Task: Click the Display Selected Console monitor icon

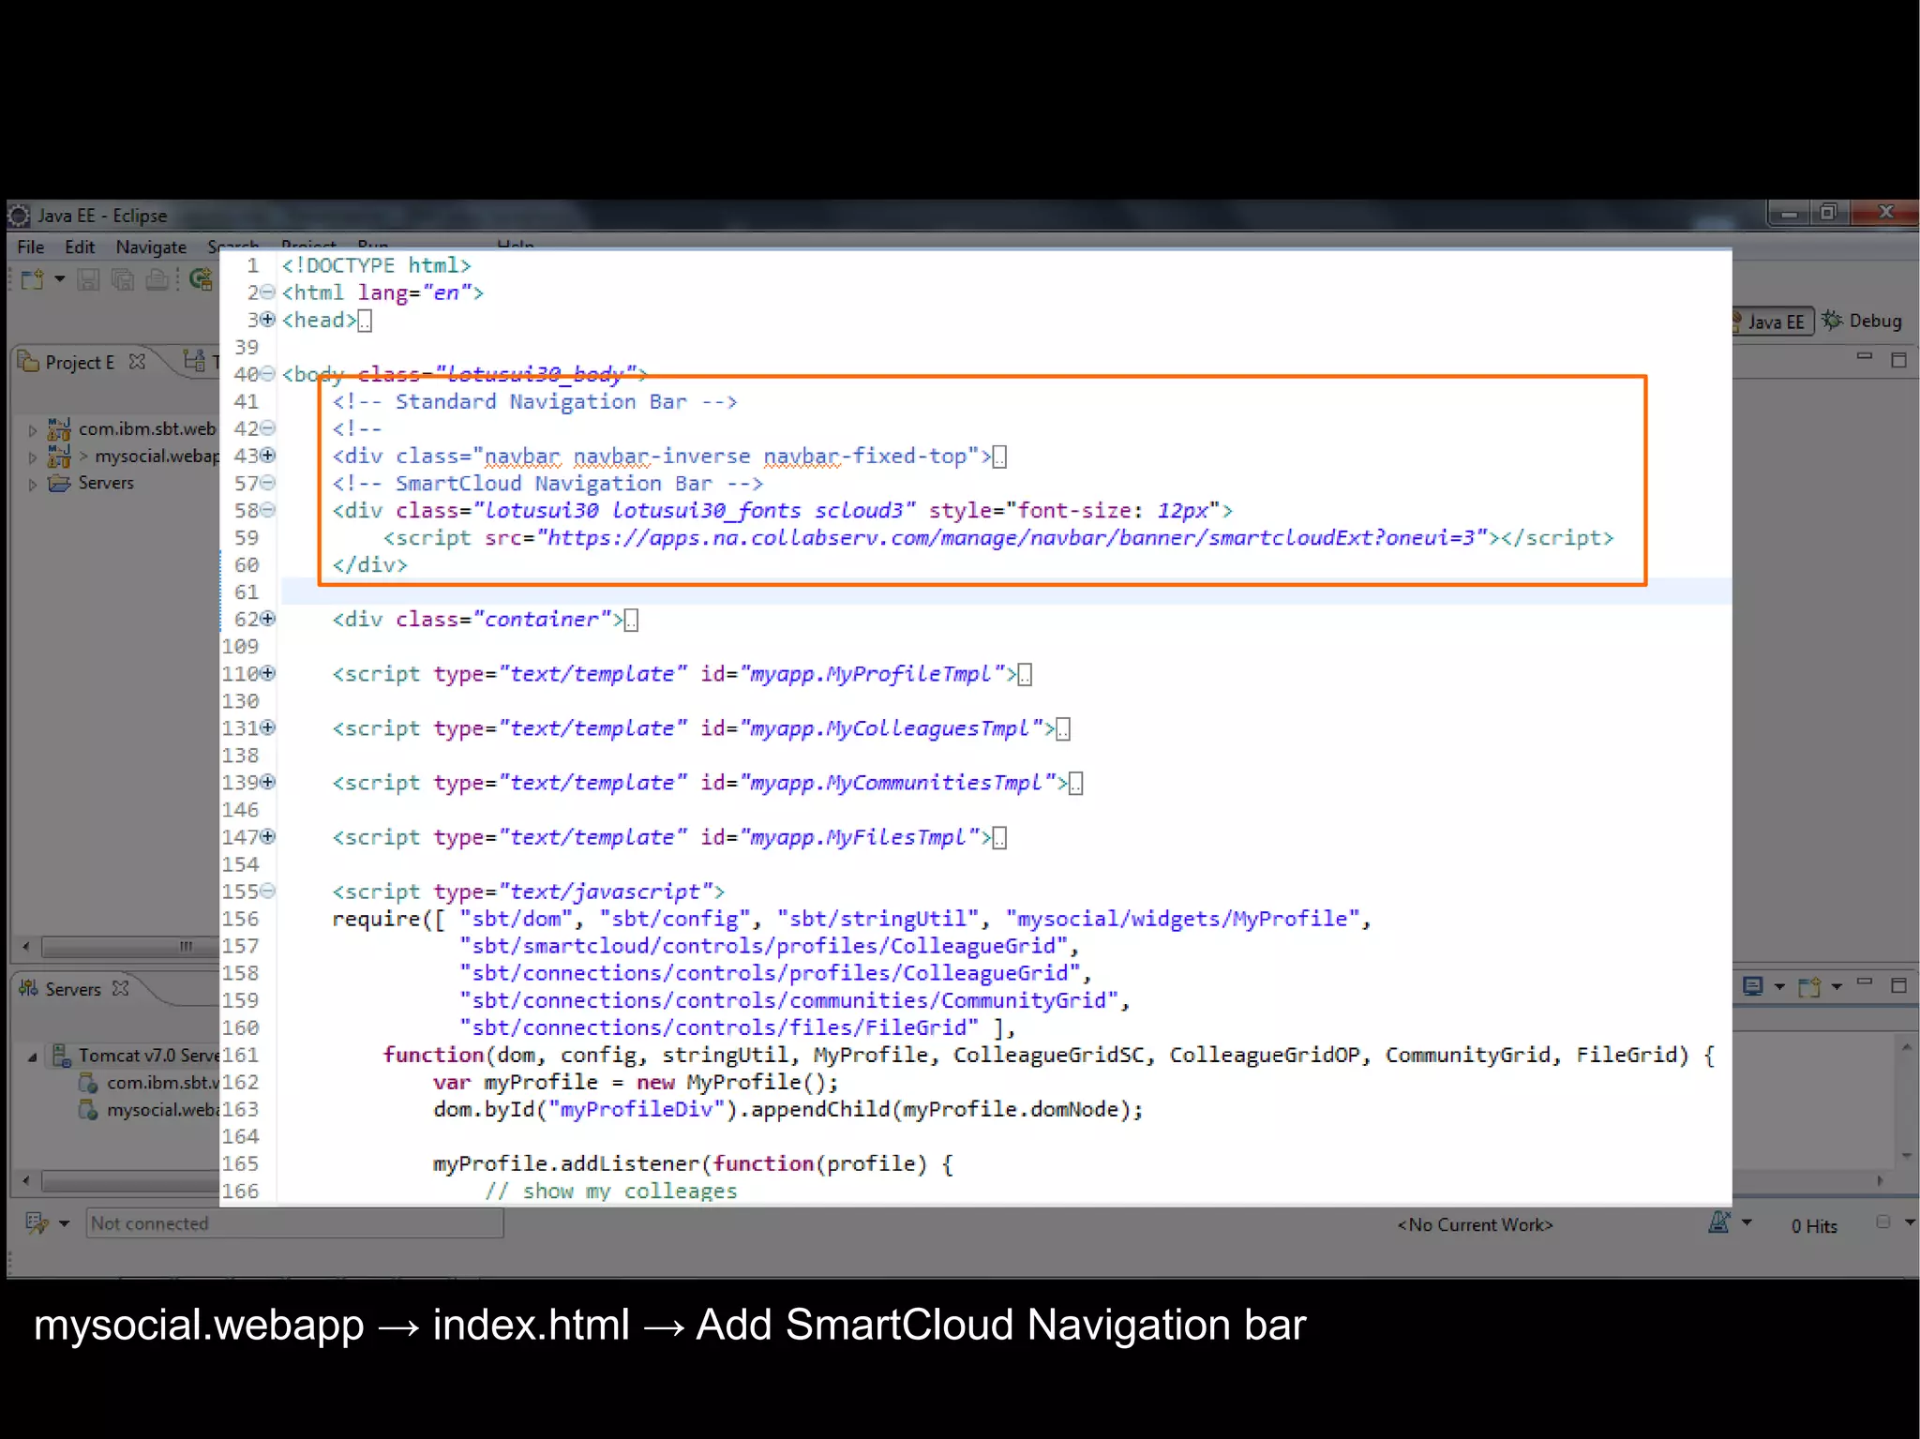Action: [x=1752, y=986]
